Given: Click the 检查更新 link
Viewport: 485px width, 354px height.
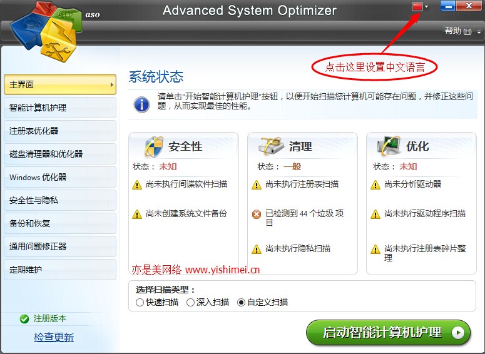Looking at the screenshot, I should [54, 337].
